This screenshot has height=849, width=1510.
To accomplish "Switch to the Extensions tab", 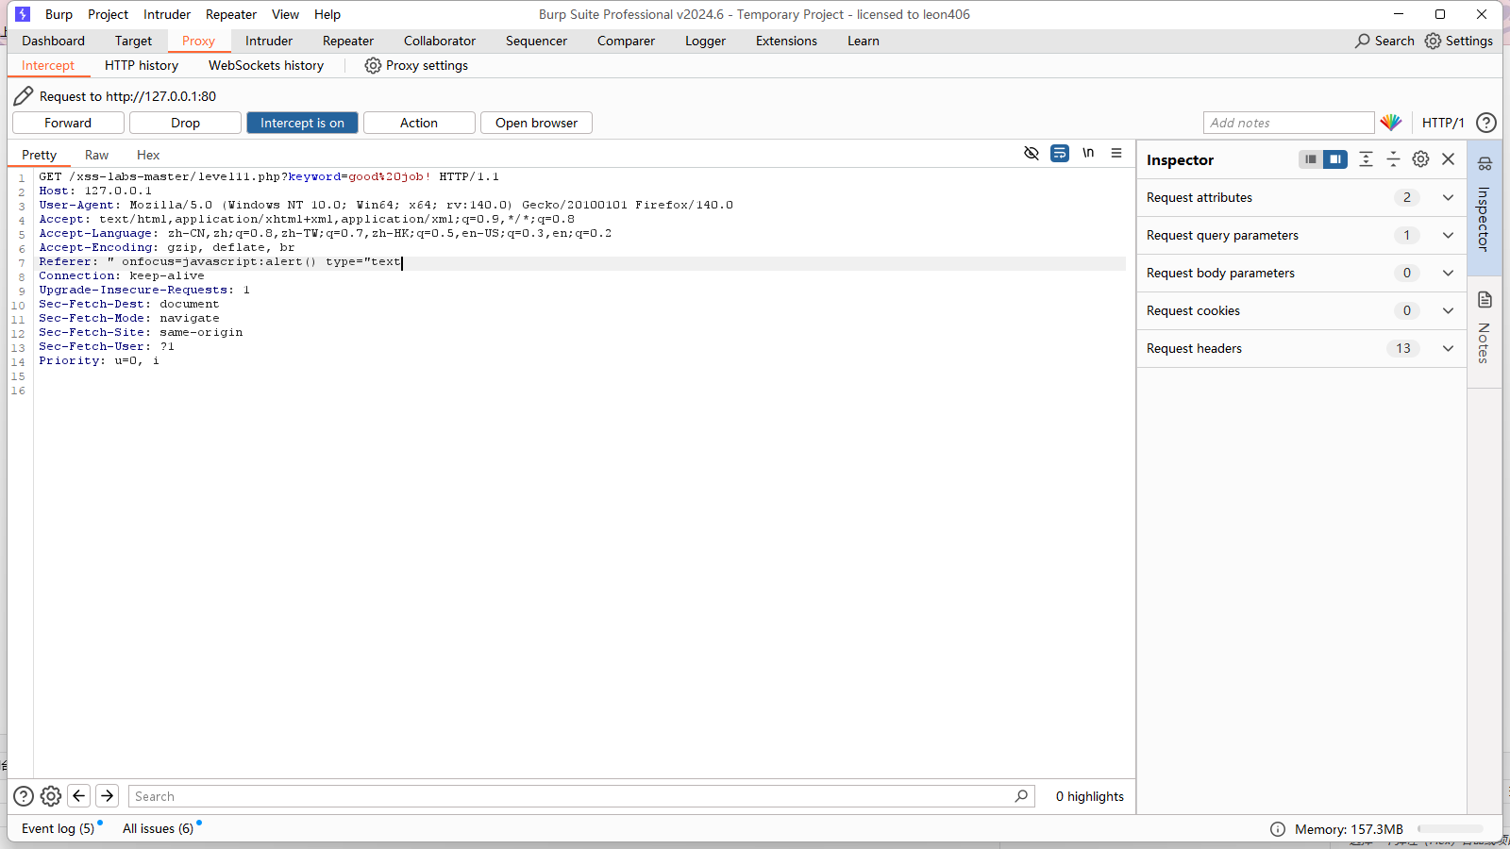I will click(x=786, y=41).
